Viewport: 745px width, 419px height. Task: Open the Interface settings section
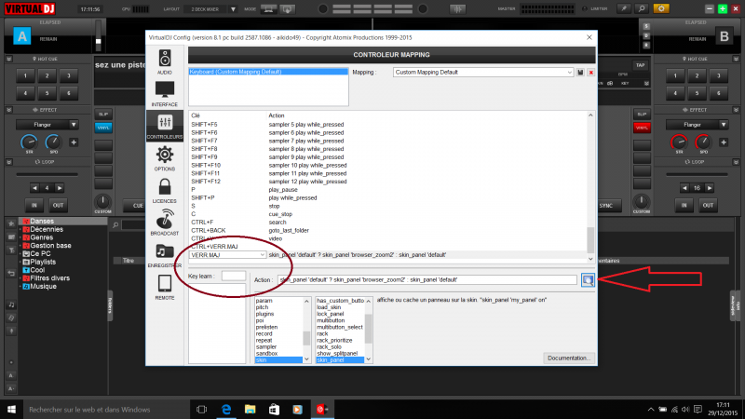[164, 94]
